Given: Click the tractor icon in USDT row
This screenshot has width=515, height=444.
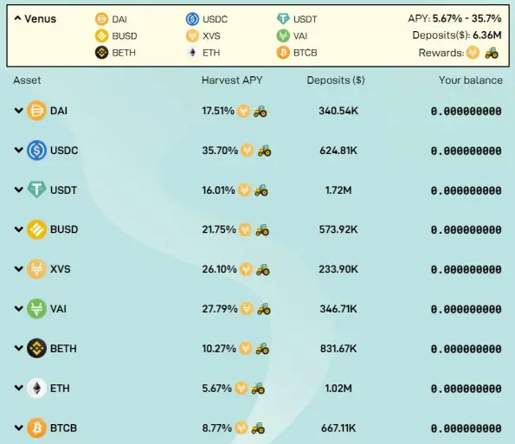Looking at the screenshot, I should [x=261, y=190].
